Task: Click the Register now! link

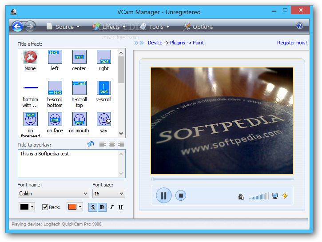Action: click(x=292, y=43)
